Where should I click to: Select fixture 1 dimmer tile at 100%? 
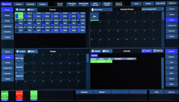click(19, 16)
